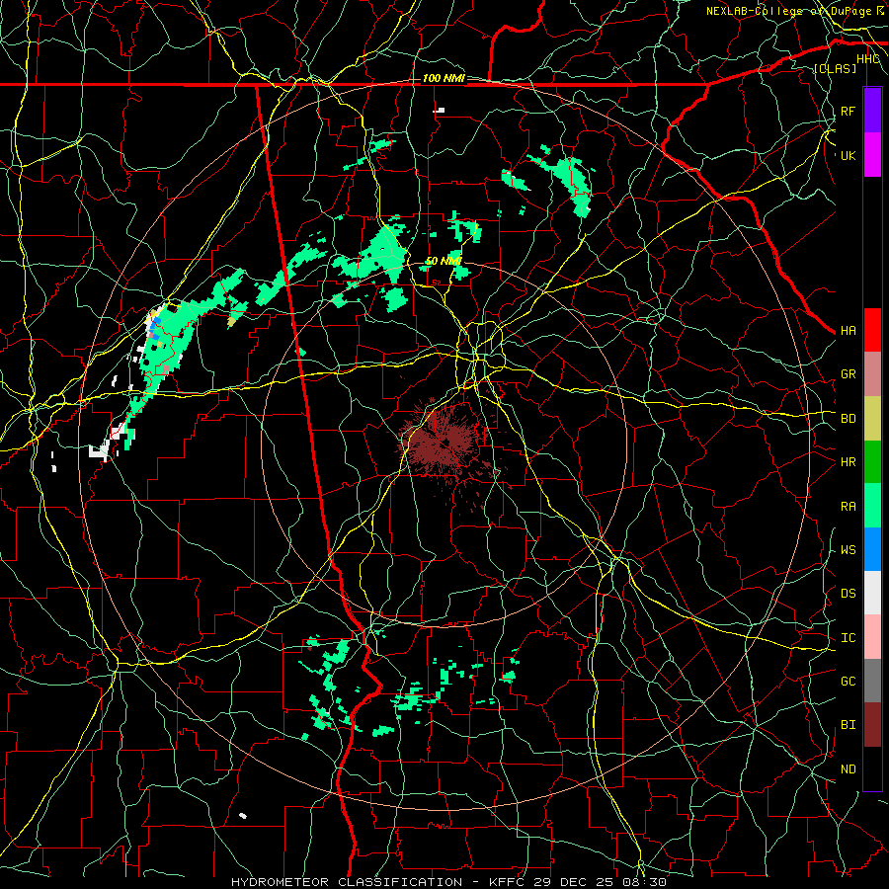Click the HR dark green legend swatch
Viewport: 889px width, 889px height.
pos(872,462)
